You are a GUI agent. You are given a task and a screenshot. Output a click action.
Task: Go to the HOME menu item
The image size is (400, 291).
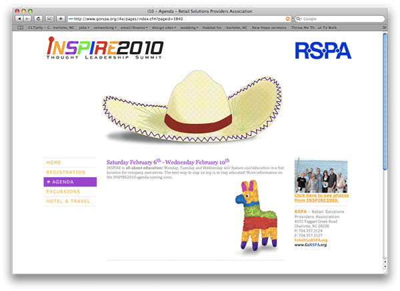[x=70, y=162]
